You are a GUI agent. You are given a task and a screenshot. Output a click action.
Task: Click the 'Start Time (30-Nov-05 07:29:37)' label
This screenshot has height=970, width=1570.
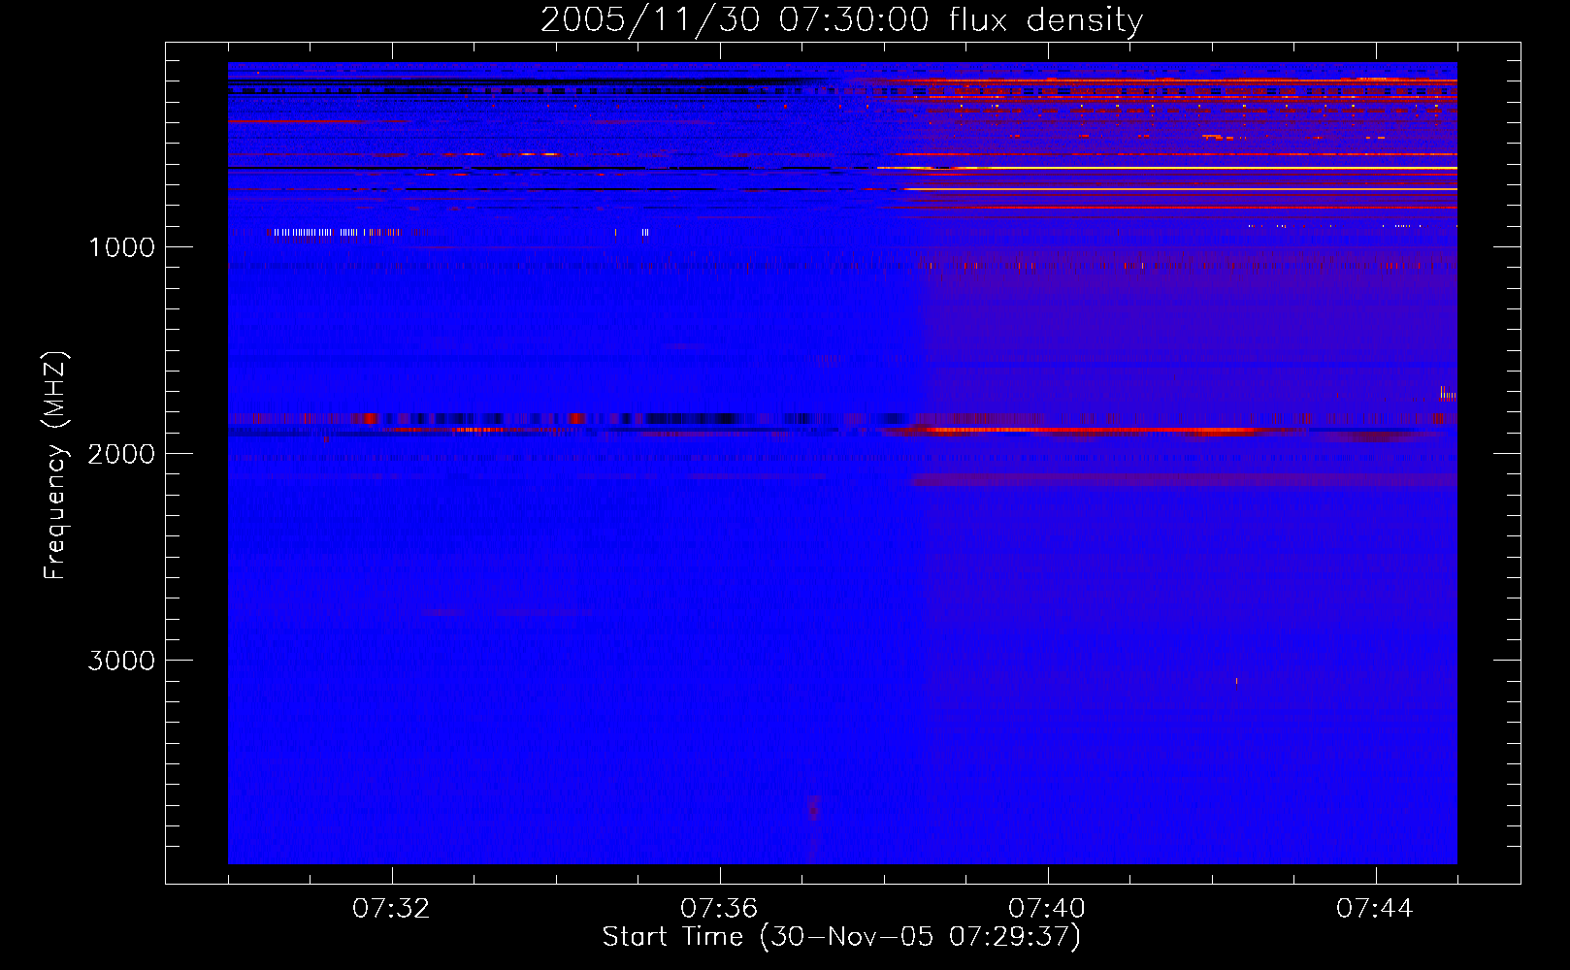pos(841,937)
